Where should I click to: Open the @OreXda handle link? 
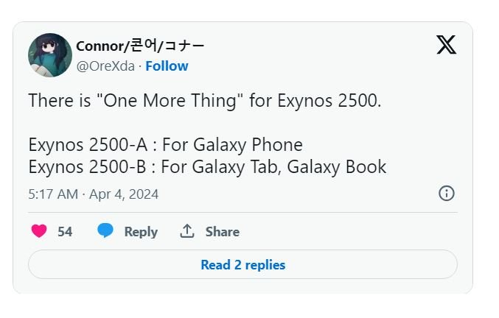(x=105, y=66)
